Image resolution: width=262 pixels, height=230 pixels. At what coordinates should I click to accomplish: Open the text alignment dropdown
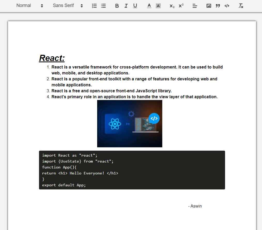point(195,6)
